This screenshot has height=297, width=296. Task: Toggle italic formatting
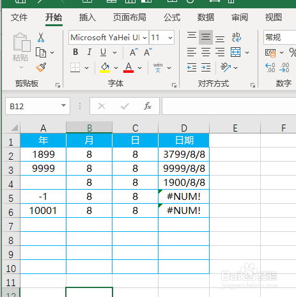click(x=90, y=52)
